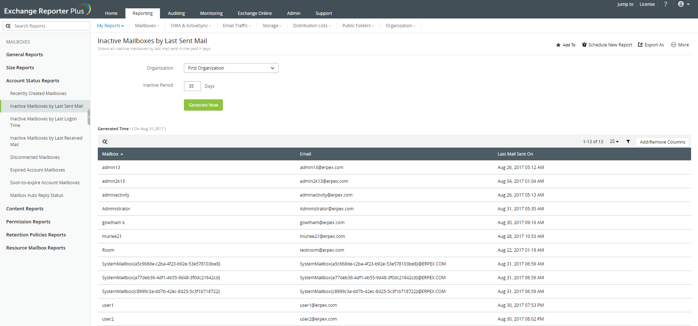The width and height of the screenshot is (698, 326).
Task: Switch to the Auditing tab
Action: point(176,13)
